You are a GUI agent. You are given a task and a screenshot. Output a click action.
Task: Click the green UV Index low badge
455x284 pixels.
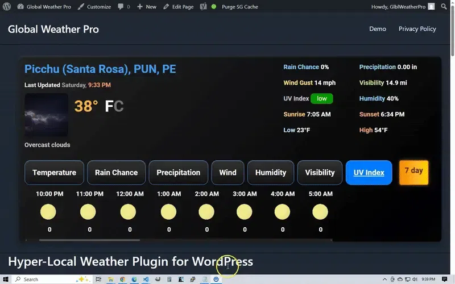point(322,98)
